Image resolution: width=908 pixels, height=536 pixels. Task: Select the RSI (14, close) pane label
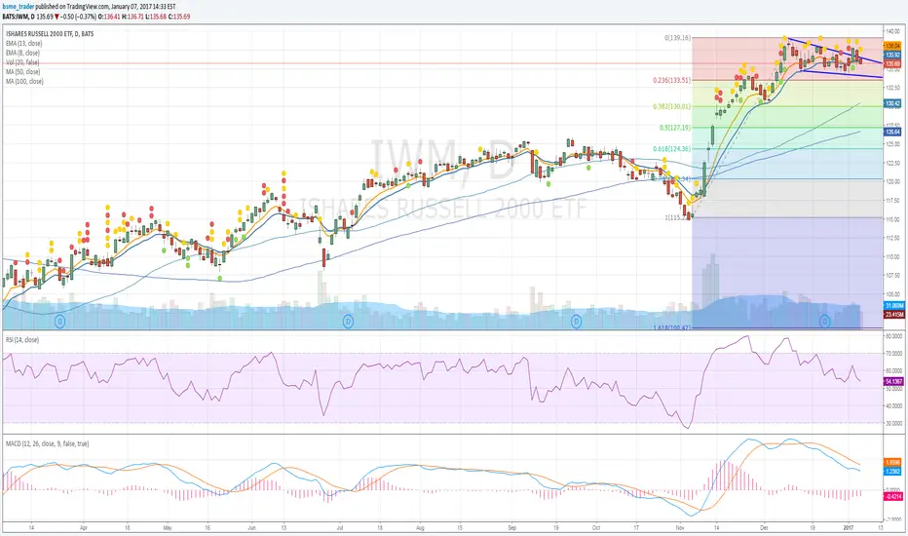click(x=22, y=339)
